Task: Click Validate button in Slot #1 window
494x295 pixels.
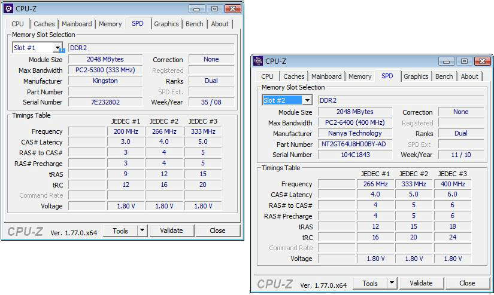Action: point(171,231)
